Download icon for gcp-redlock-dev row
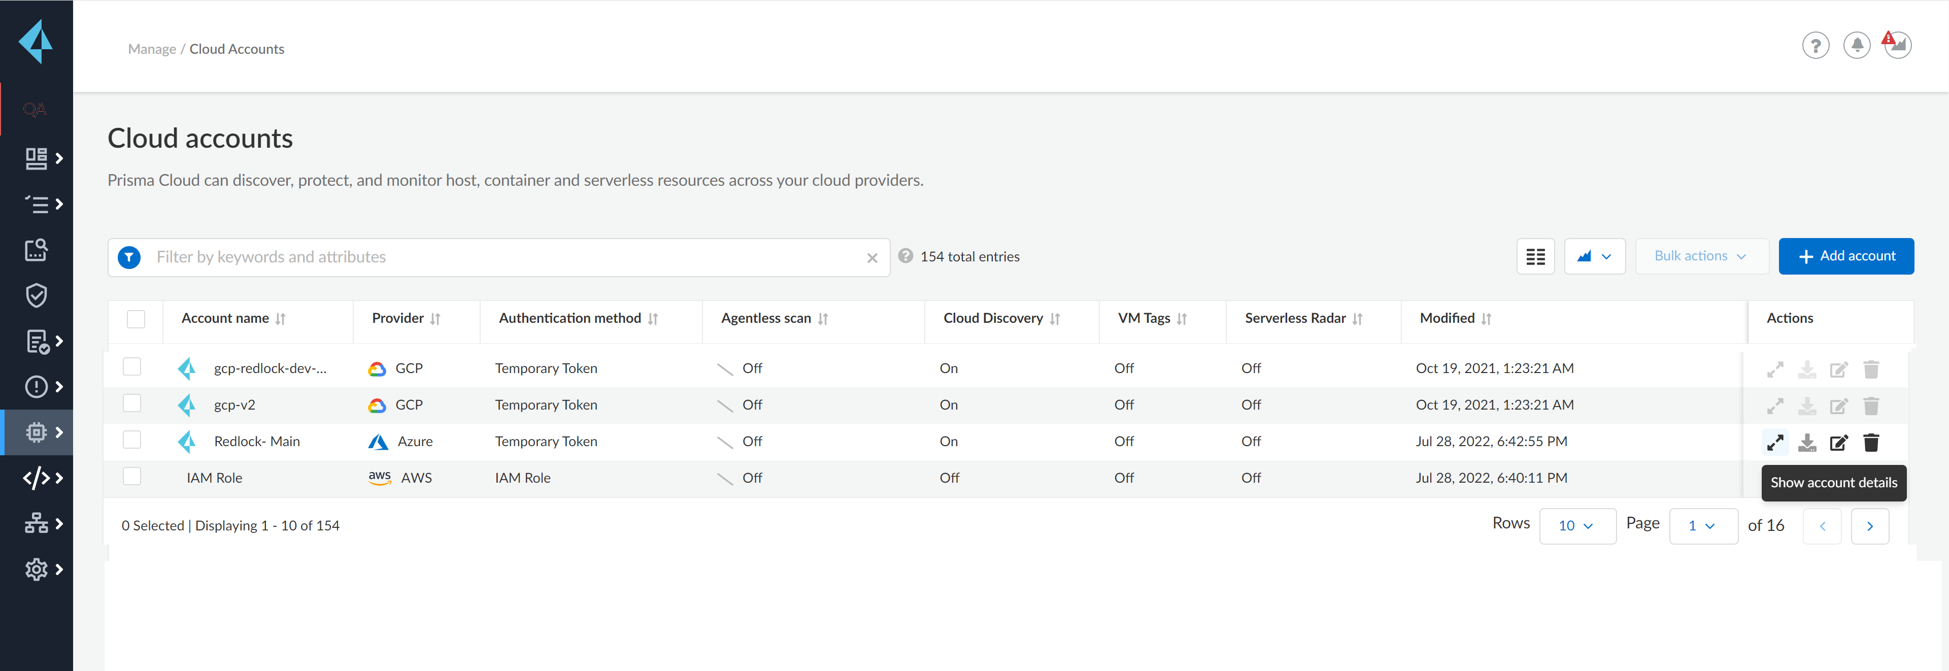This screenshot has width=1949, height=671. click(x=1807, y=369)
